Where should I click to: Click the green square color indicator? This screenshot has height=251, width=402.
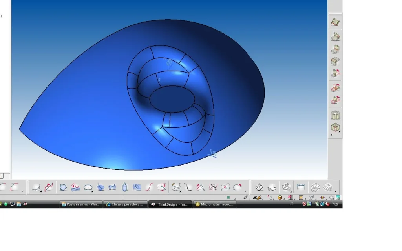pyautogui.click(x=228, y=198)
